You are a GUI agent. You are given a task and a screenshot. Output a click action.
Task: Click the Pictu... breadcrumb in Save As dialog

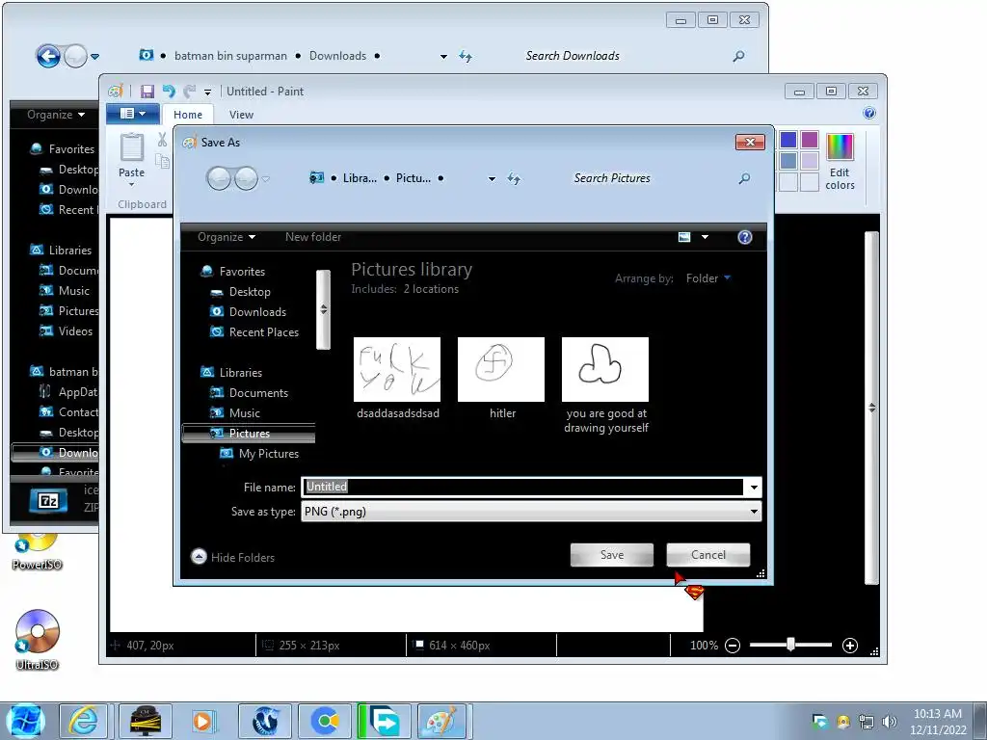coord(413,178)
